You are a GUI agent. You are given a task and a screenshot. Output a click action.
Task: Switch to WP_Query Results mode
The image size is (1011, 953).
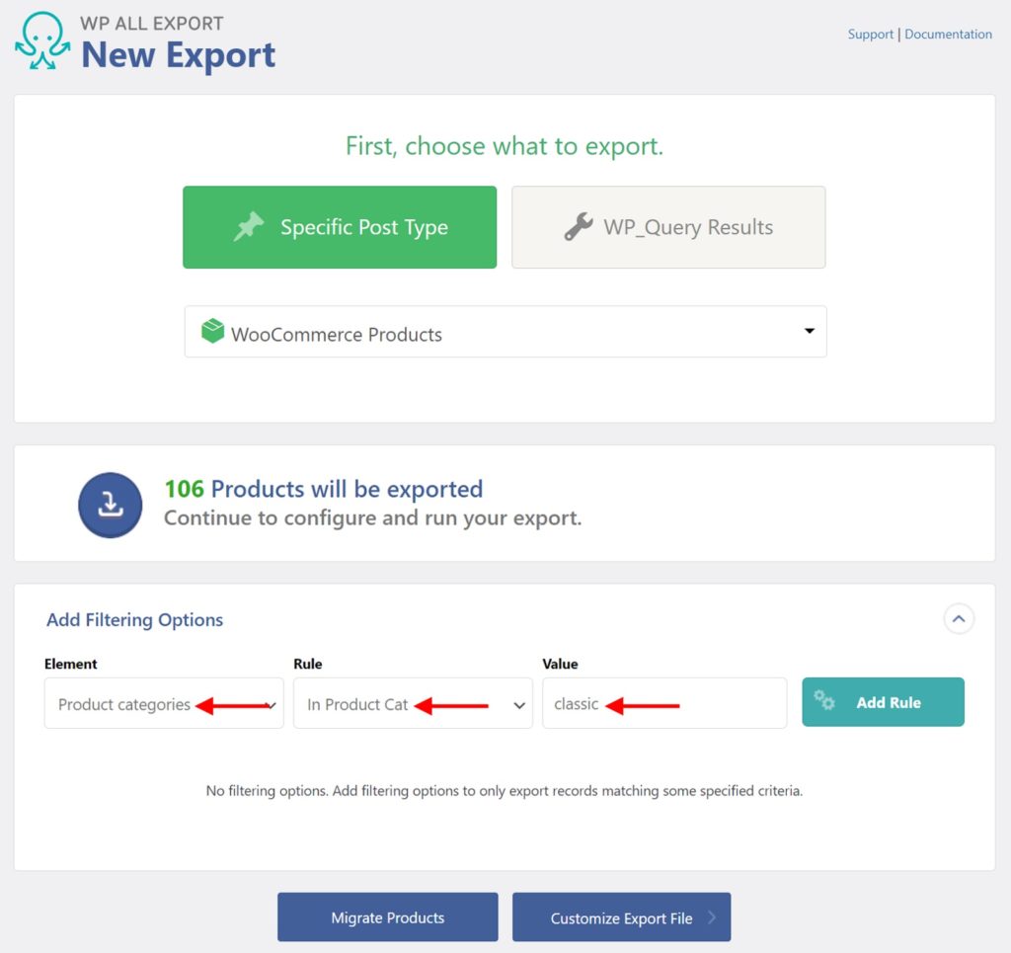click(668, 227)
